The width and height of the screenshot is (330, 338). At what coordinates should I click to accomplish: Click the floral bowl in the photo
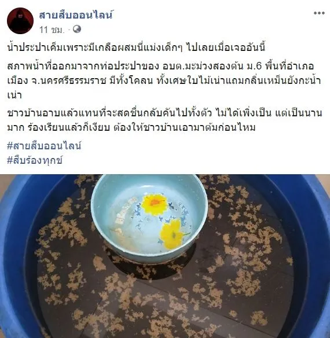tap(149, 216)
